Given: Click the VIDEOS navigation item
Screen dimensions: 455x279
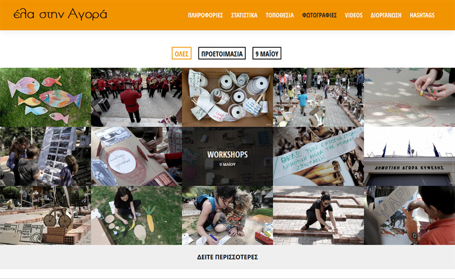Looking at the screenshot, I should coord(353,15).
